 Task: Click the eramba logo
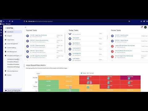coord(9,28)
